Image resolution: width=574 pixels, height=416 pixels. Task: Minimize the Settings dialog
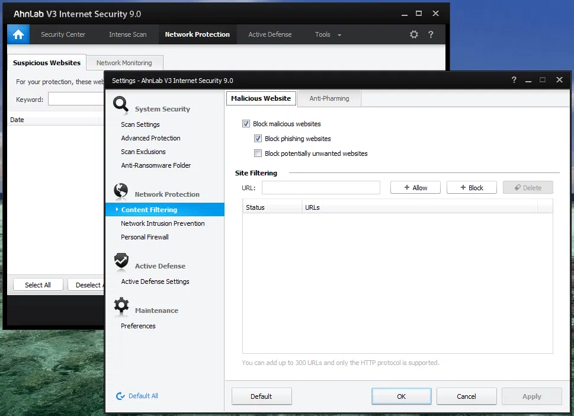click(x=528, y=80)
